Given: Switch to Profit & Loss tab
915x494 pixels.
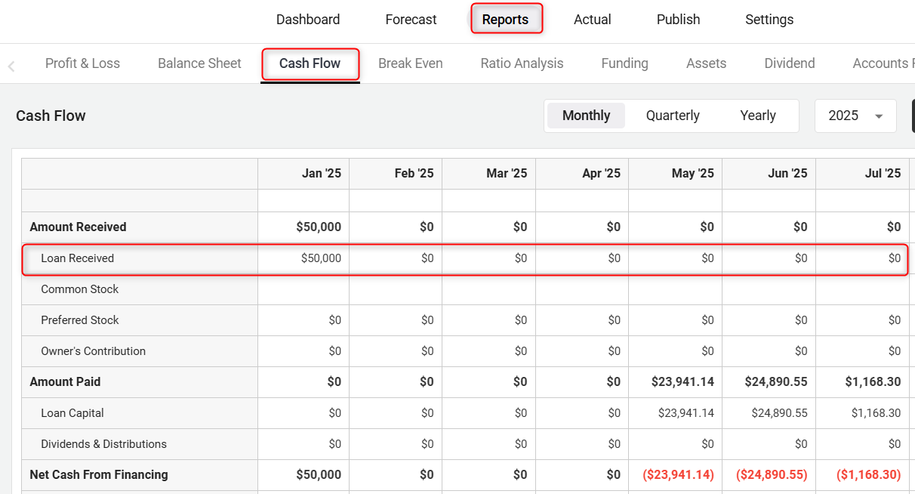Looking at the screenshot, I should tap(82, 63).
